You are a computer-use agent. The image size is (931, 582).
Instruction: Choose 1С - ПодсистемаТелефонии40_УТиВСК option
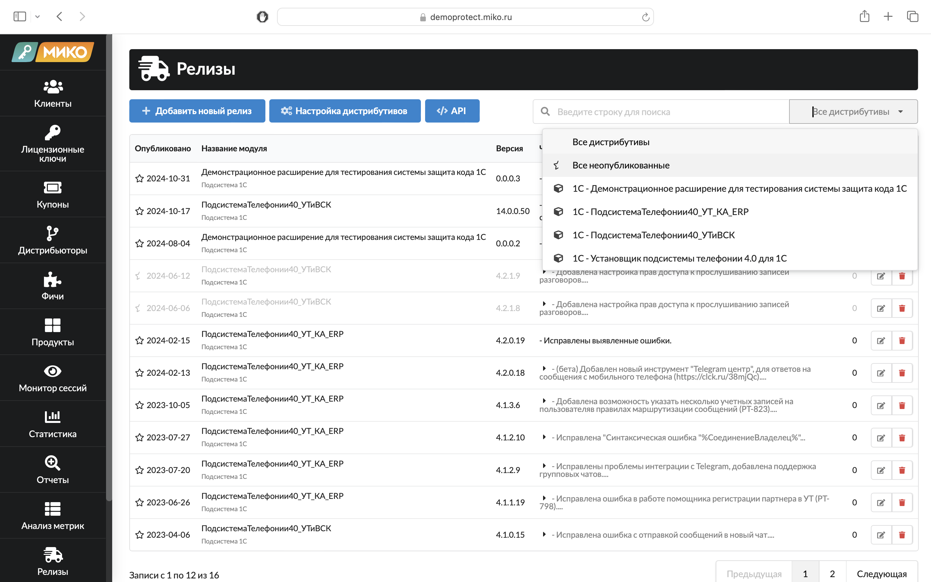pyautogui.click(x=730, y=235)
